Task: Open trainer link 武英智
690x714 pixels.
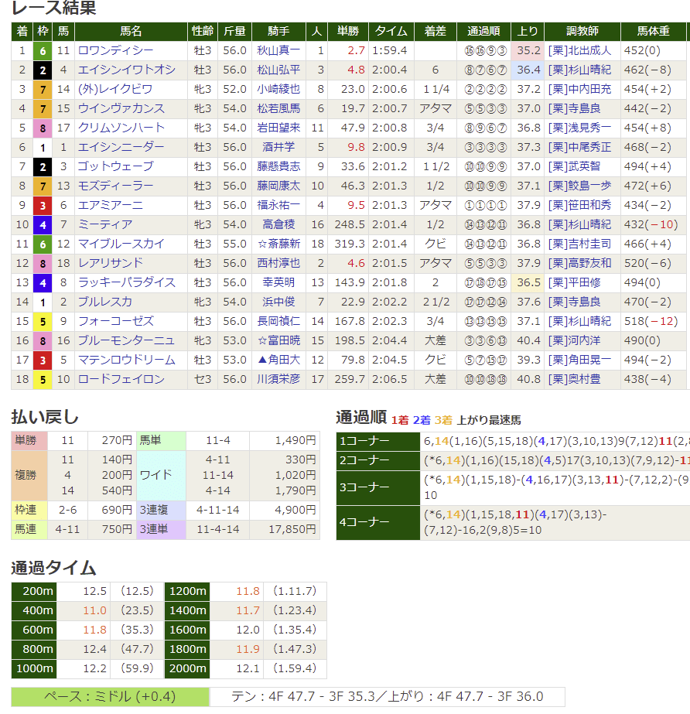Action: click(584, 166)
